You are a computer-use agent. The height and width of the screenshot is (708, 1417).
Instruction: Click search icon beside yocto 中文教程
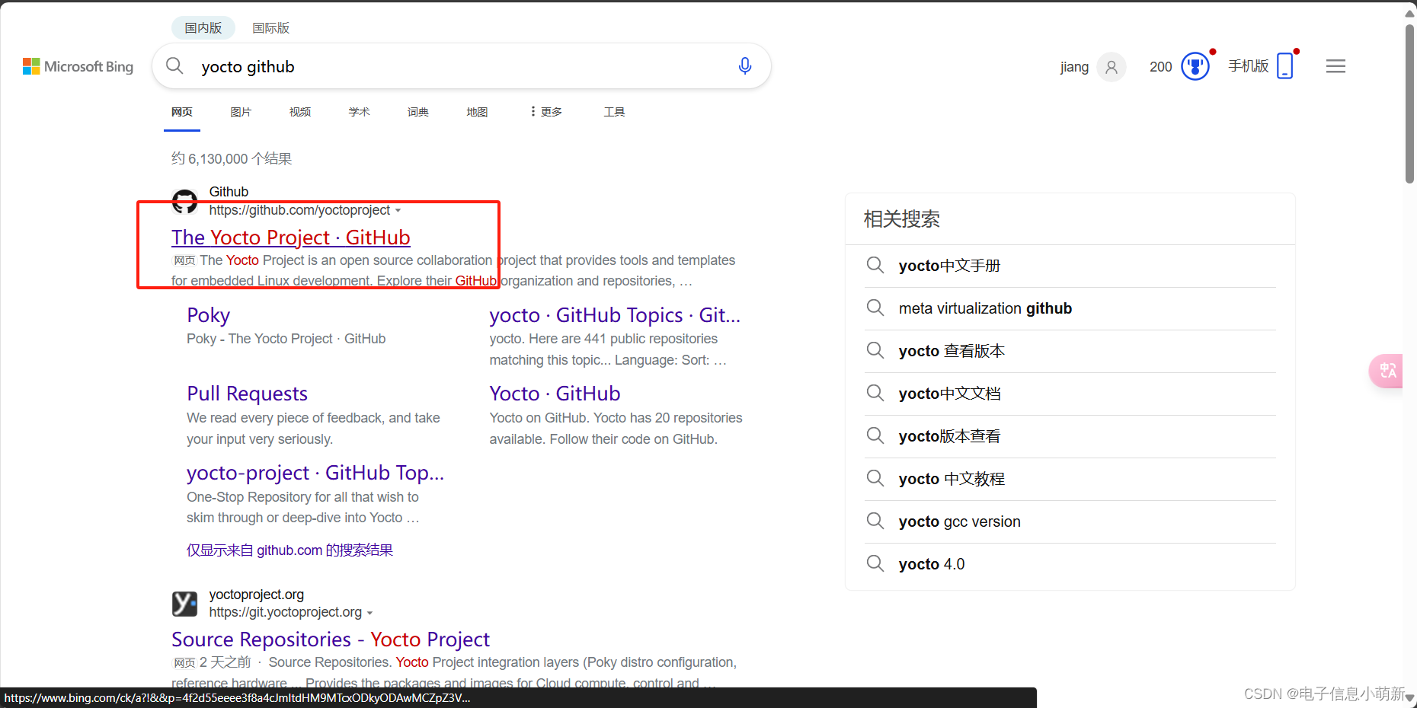pos(875,478)
